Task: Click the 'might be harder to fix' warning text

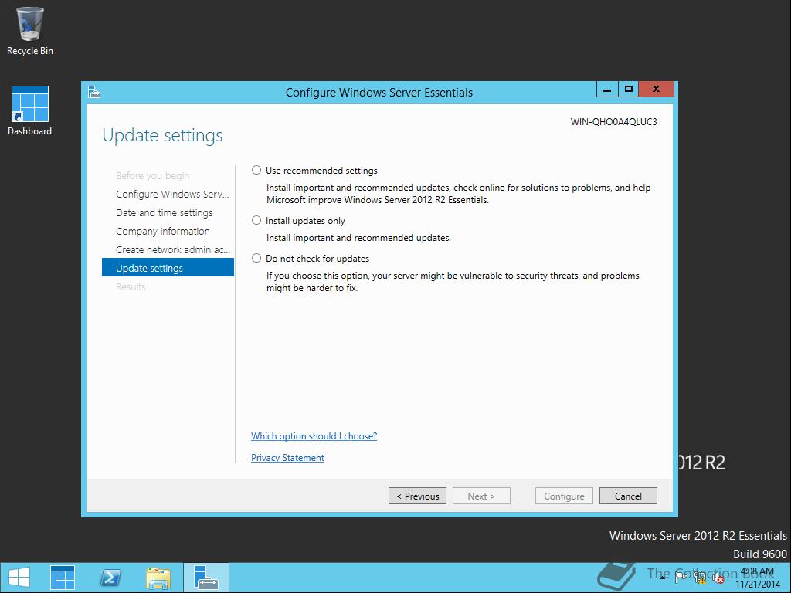Action: tap(312, 288)
